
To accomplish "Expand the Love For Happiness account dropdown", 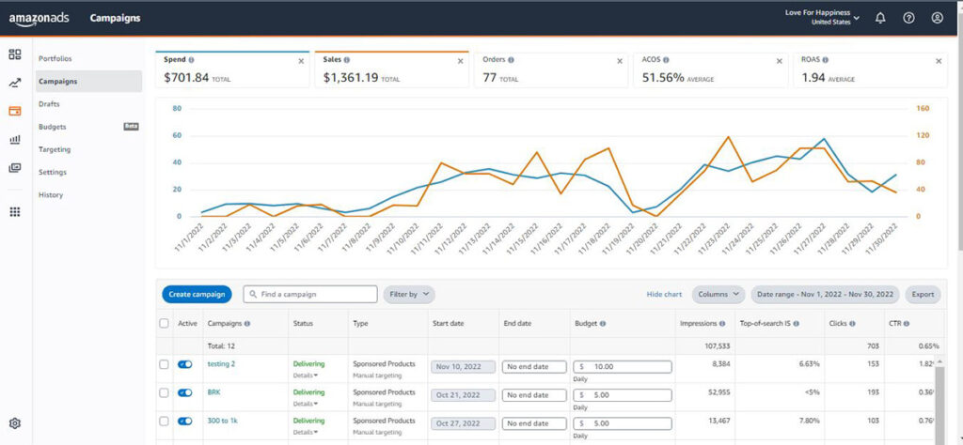I will (822, 17).
